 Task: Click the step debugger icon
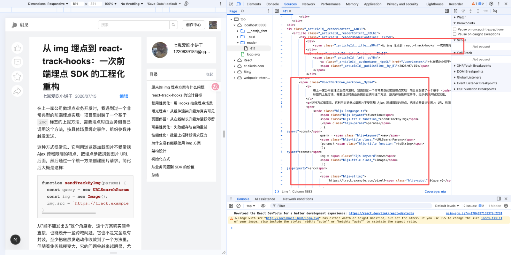(x=485, y=11)
